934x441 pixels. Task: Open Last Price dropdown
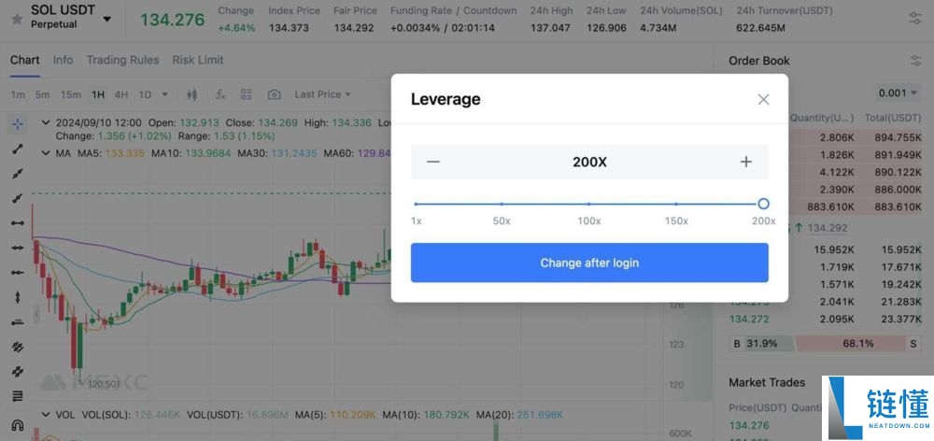(322, 94)
